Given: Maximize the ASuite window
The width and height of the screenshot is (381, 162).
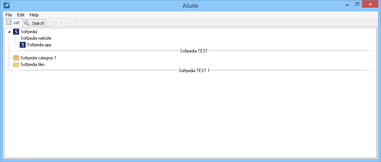Looking at the screenshot, I should click(x=357, y=4).
